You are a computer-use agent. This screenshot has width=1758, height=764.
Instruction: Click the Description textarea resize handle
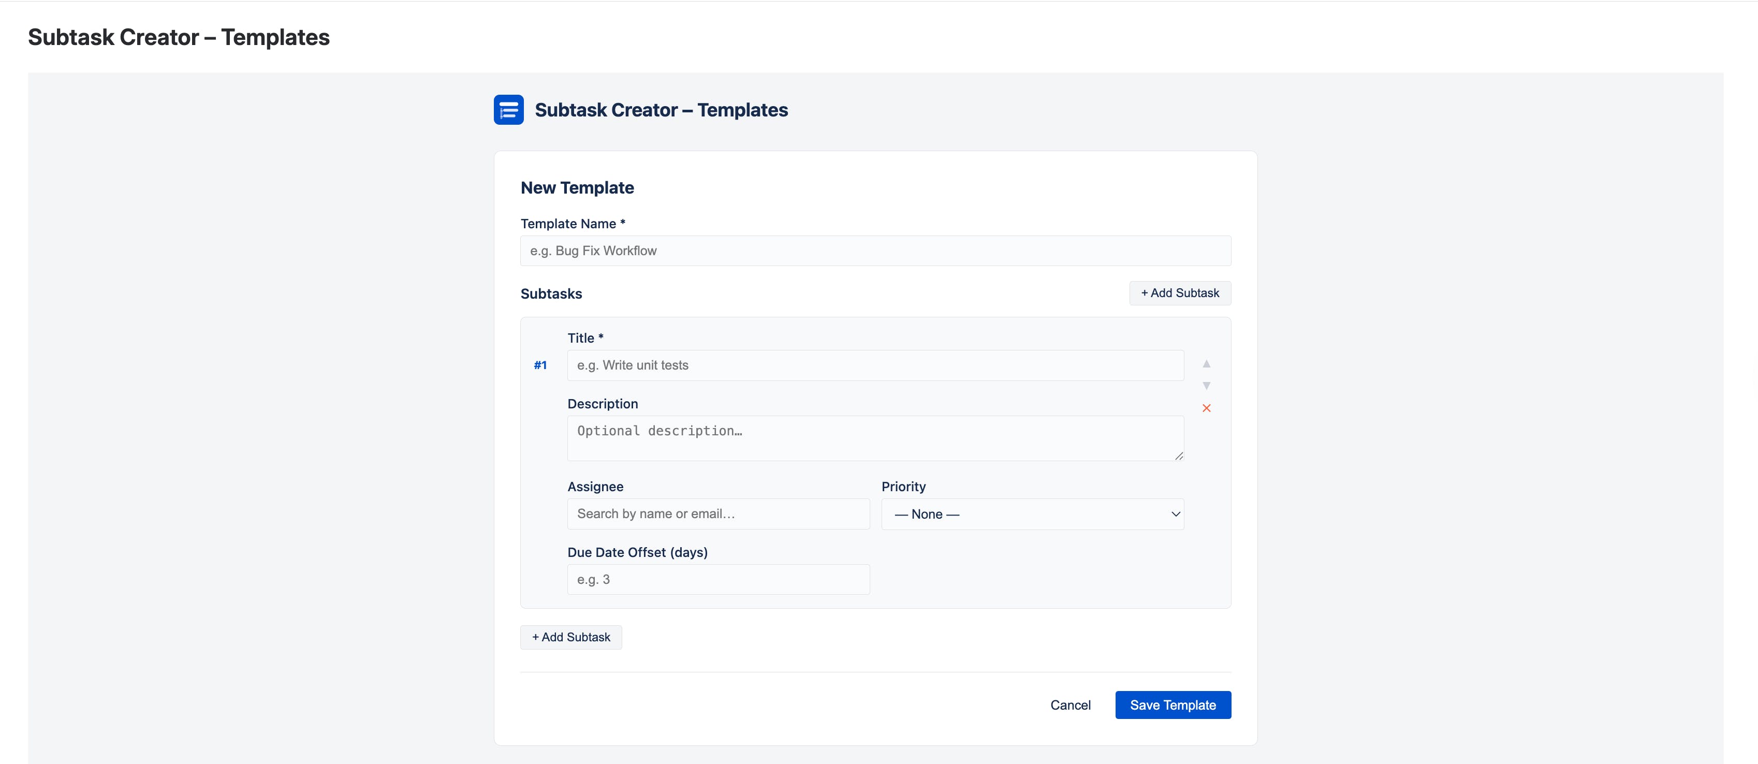coord(1178,456)
